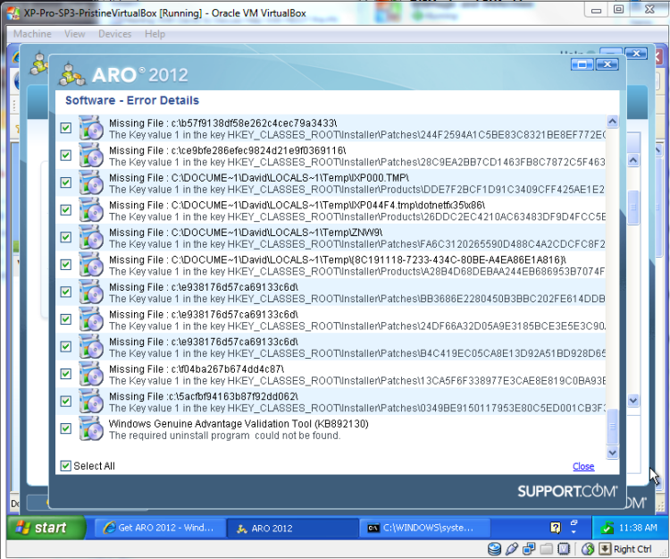Click the icon for dotnetfx35 x86 missing file
670x559 pixels.
(91, 209)
